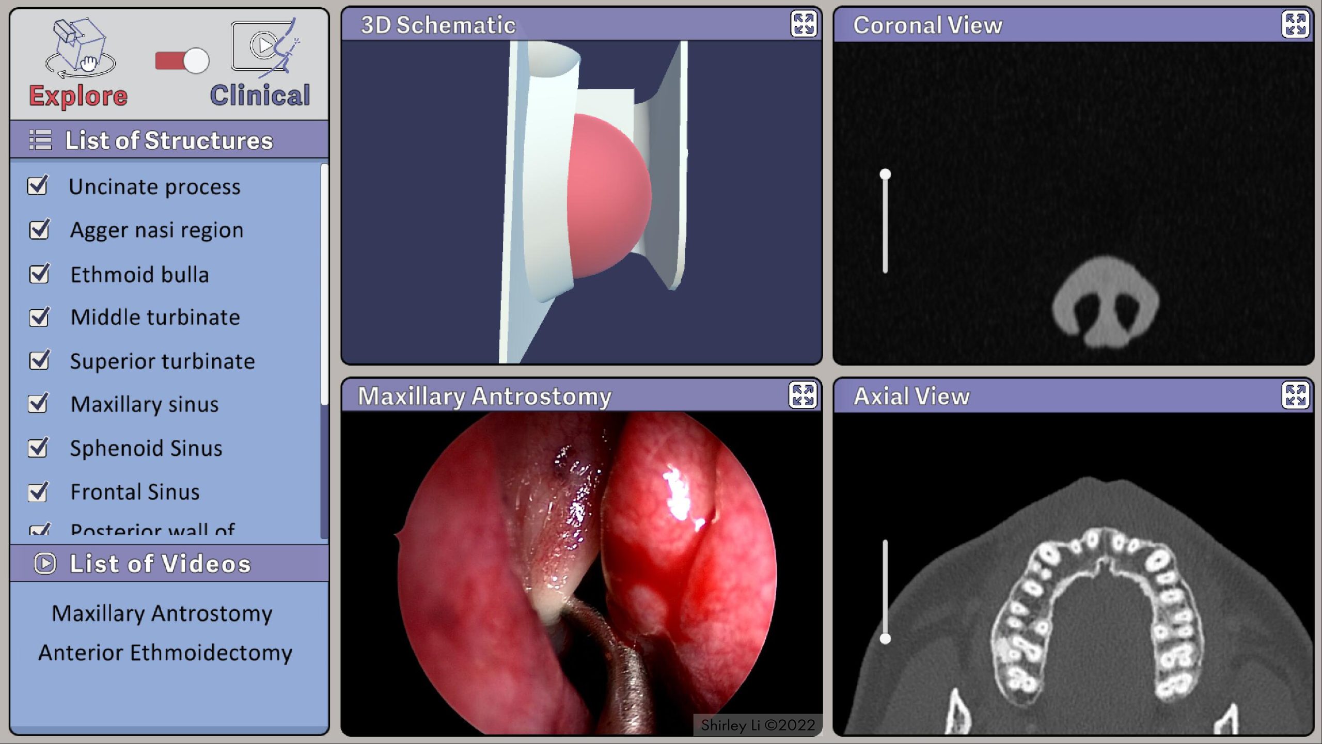Click the Coronal View slice slider handle
The height and width of the screenshot is (744, 1322).
click(885, 174)
